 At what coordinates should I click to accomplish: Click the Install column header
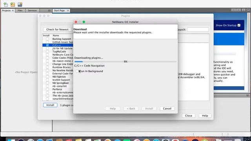tap(46, 36)
